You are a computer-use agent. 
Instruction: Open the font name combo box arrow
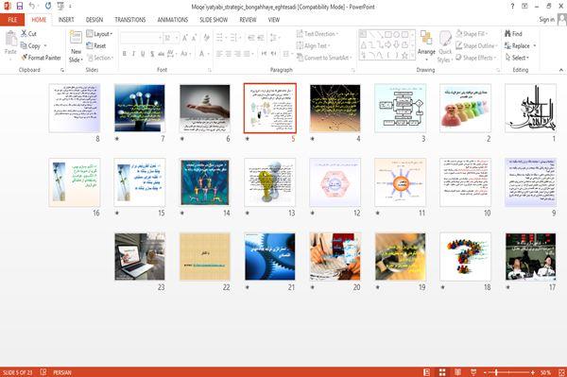click(x=160, y=38)
